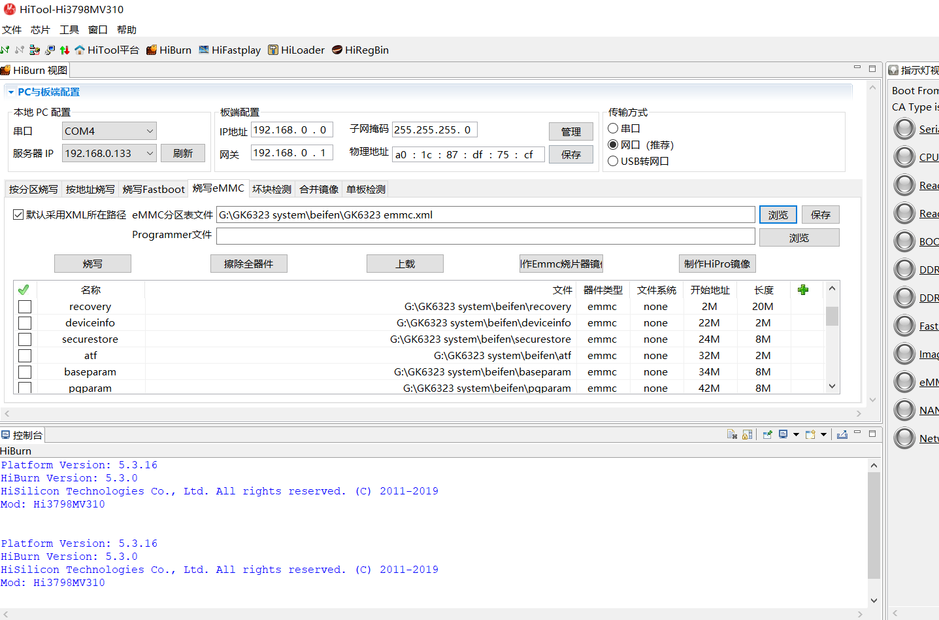
Task: Click the connect icon at toolbar start
Action: point(5,50)
